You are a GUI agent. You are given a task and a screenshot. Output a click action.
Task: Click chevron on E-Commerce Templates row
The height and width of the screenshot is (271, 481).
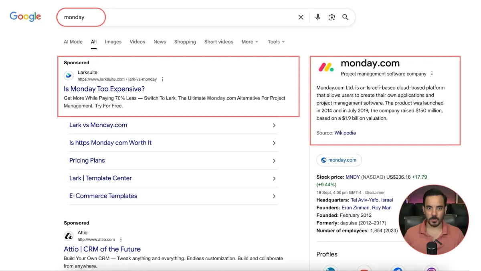[x=274, y=196]
